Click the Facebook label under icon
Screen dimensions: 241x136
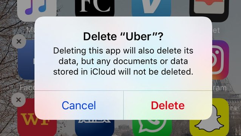(x=27, y=88)
